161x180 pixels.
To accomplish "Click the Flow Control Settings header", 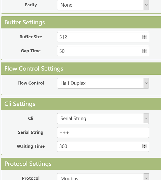I will [34, 69].
